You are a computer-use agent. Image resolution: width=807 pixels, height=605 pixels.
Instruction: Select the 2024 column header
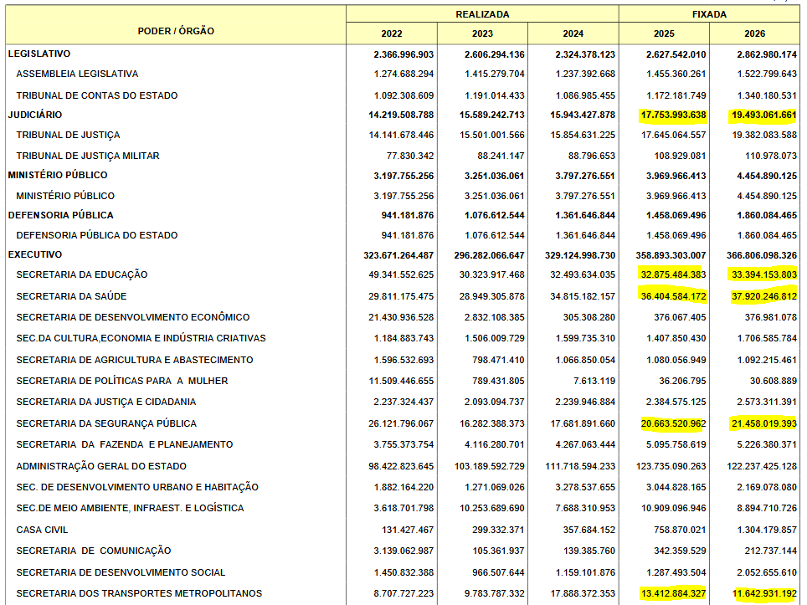coord(578,33)
